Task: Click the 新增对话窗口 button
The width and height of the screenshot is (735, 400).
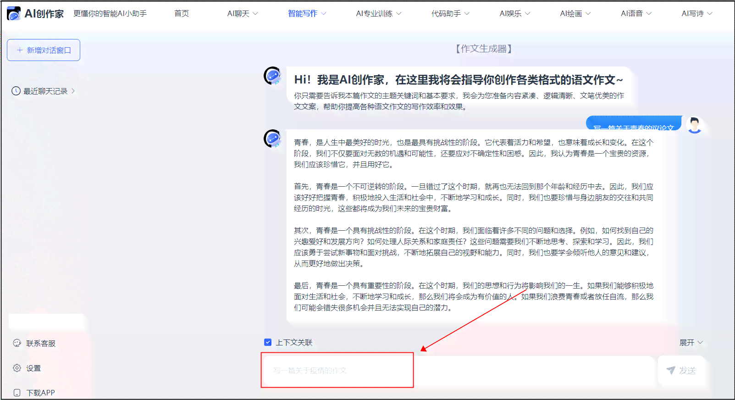Action: tap(44, 50)
